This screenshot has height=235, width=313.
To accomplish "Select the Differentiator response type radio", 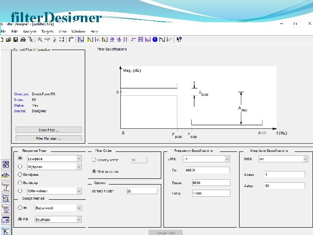I will pyautogui.click(x=20, y=191).
